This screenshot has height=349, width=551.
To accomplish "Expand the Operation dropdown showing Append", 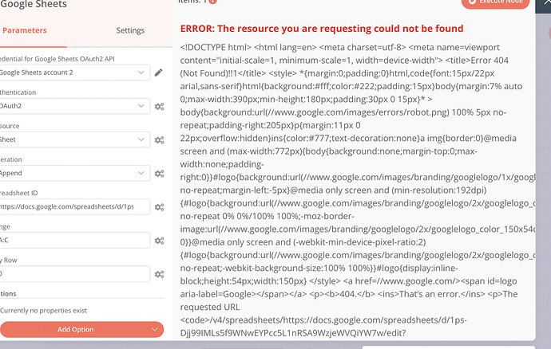I will click(x=75, y=173).
